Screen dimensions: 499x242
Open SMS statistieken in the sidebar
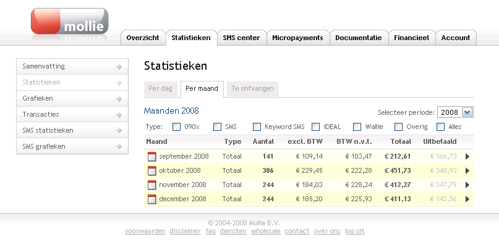pos(72,130)
